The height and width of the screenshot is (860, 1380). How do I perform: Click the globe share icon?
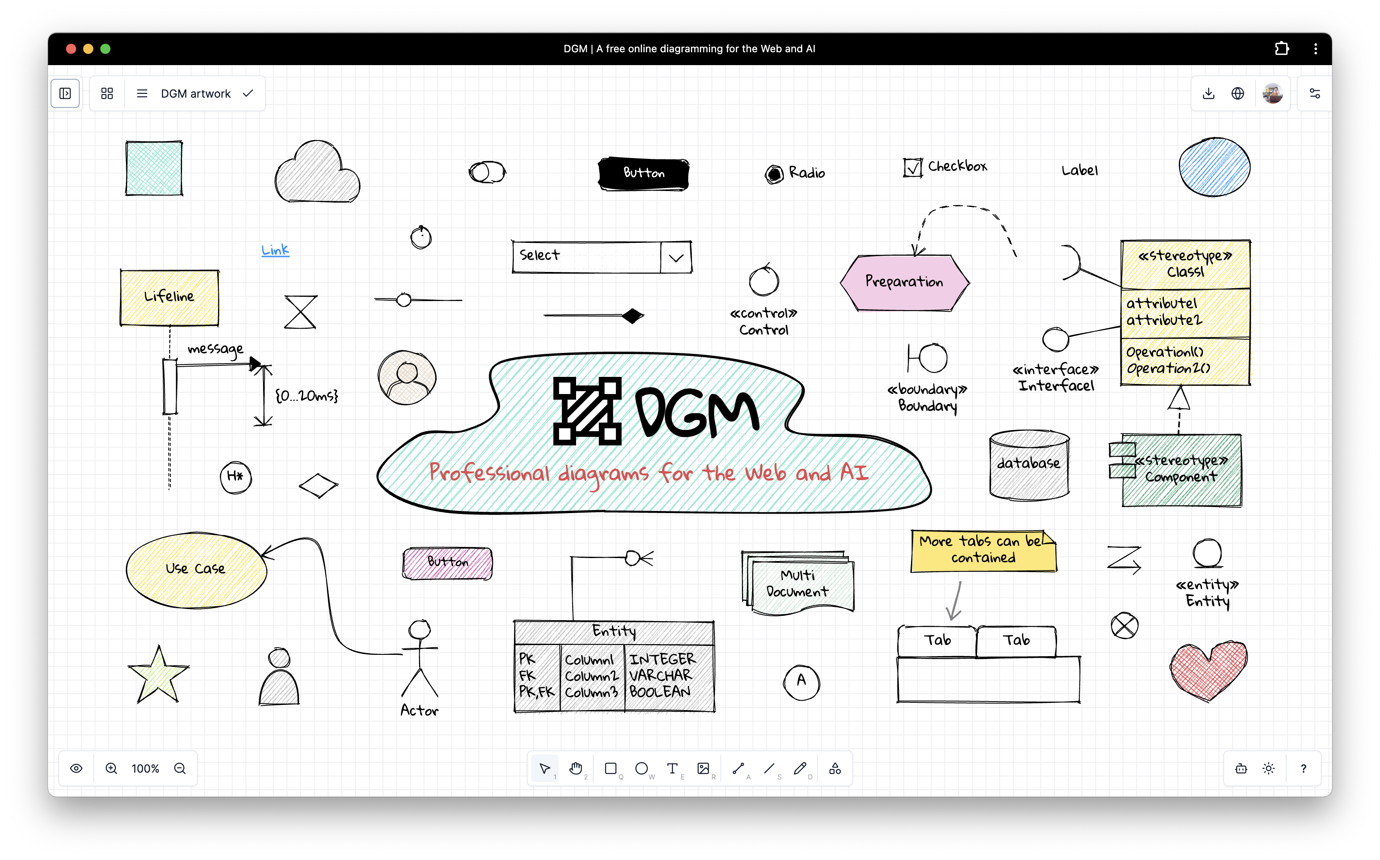[x=1238, y=93]
